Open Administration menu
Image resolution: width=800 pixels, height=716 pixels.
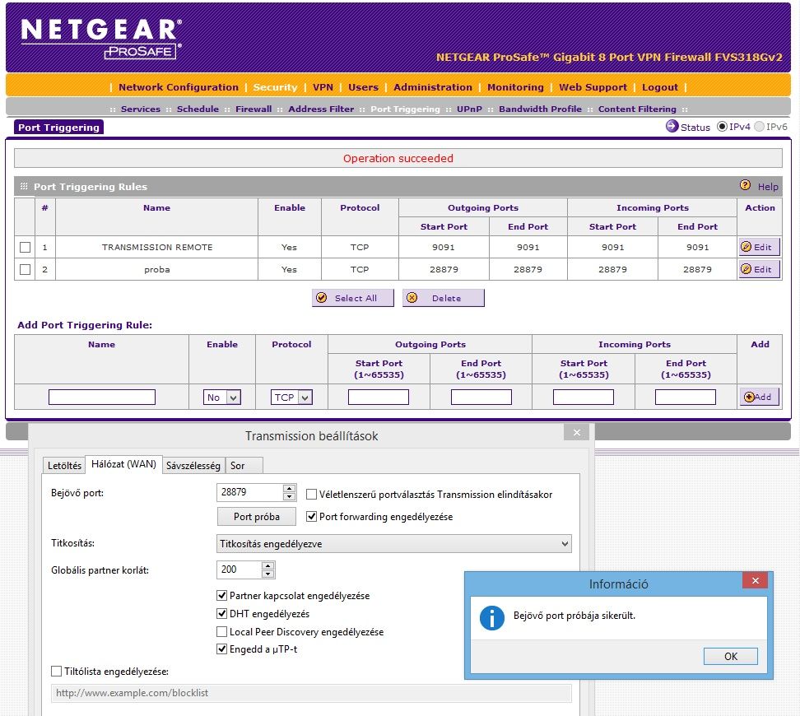point(433,86)
